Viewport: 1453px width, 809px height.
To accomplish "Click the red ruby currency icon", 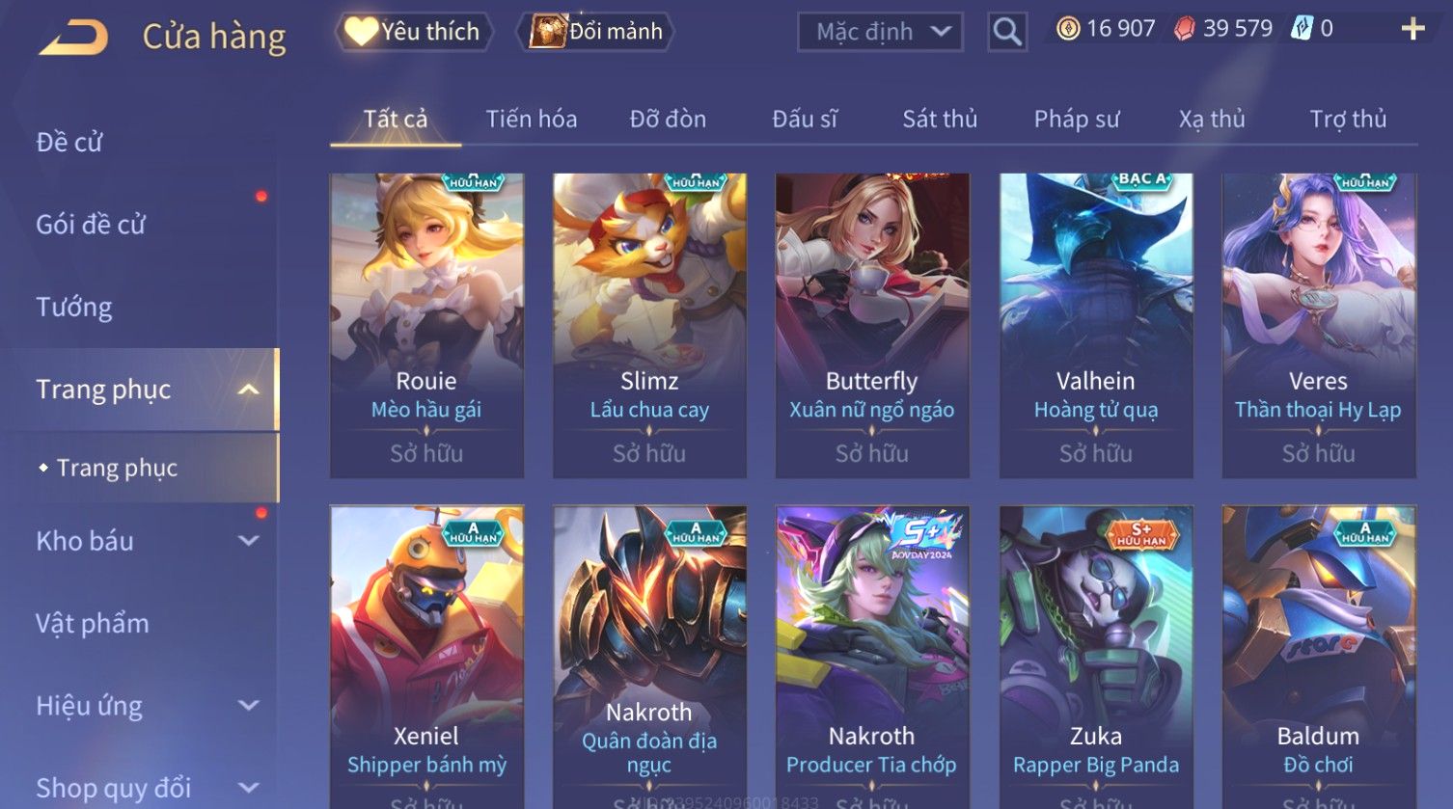I will click(x=1184, y=29).
